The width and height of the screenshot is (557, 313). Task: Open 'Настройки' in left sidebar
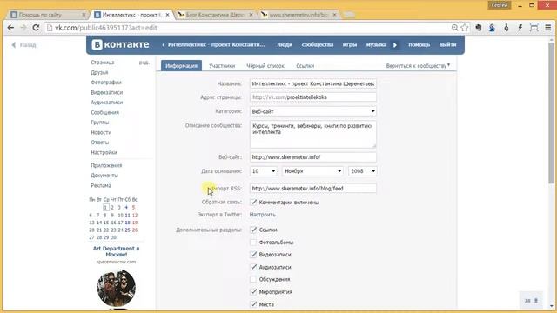click(104, 152)
